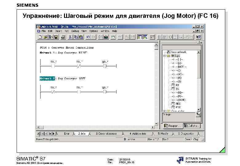Click the output coil toolbar icon
This screenshot has height=166, width=240.
170,37
